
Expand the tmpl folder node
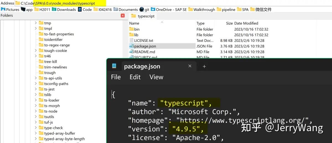click(x=36, y=29)
